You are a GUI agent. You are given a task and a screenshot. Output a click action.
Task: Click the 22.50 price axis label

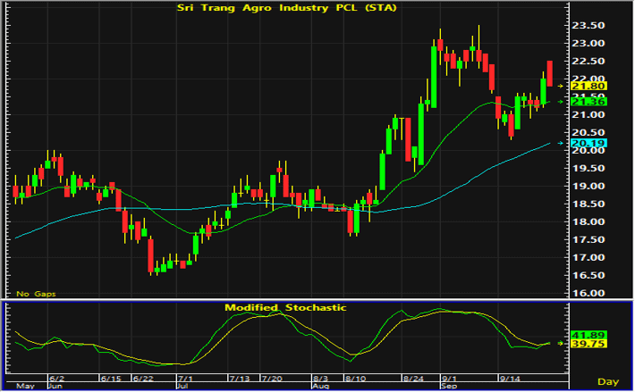[x=588, y=61]
